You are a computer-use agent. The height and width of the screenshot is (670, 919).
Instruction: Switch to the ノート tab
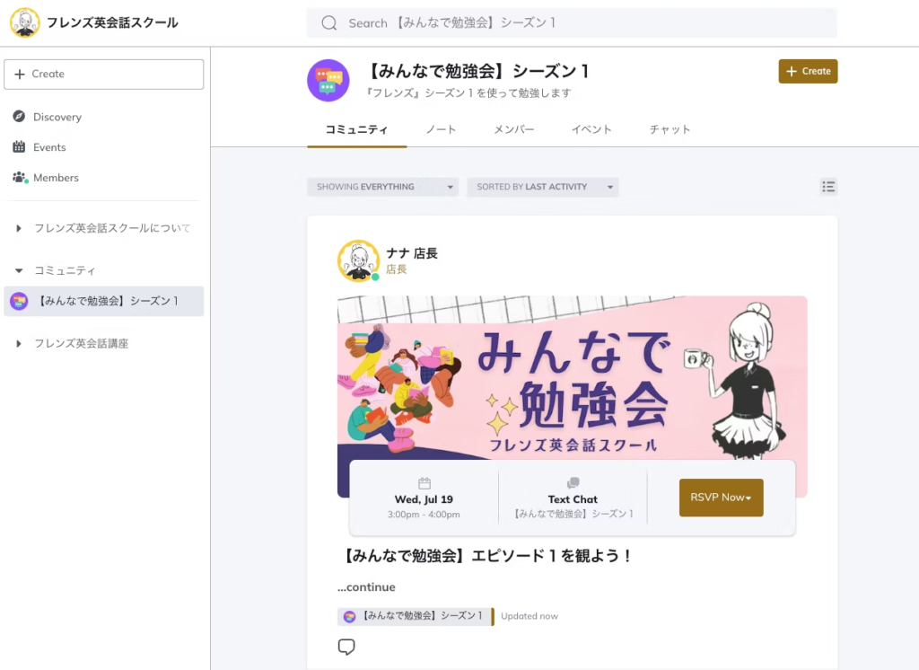coord(441,129)
